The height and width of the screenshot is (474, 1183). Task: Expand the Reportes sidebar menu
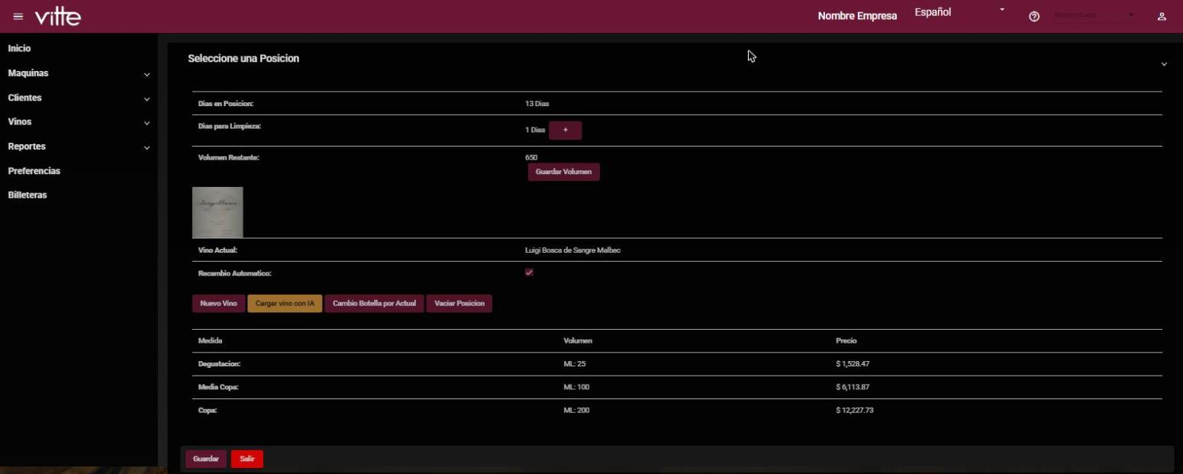(x=79, y=147)
